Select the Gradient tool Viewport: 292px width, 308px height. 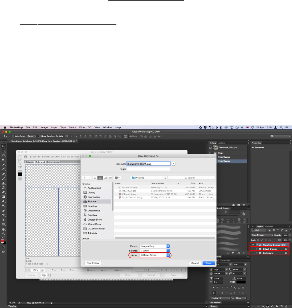3,197
